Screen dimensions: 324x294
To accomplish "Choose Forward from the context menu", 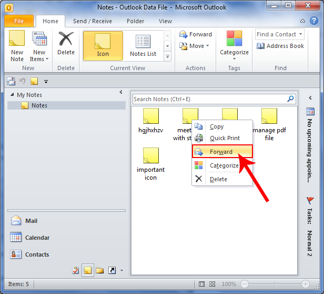I will (222, 152).
